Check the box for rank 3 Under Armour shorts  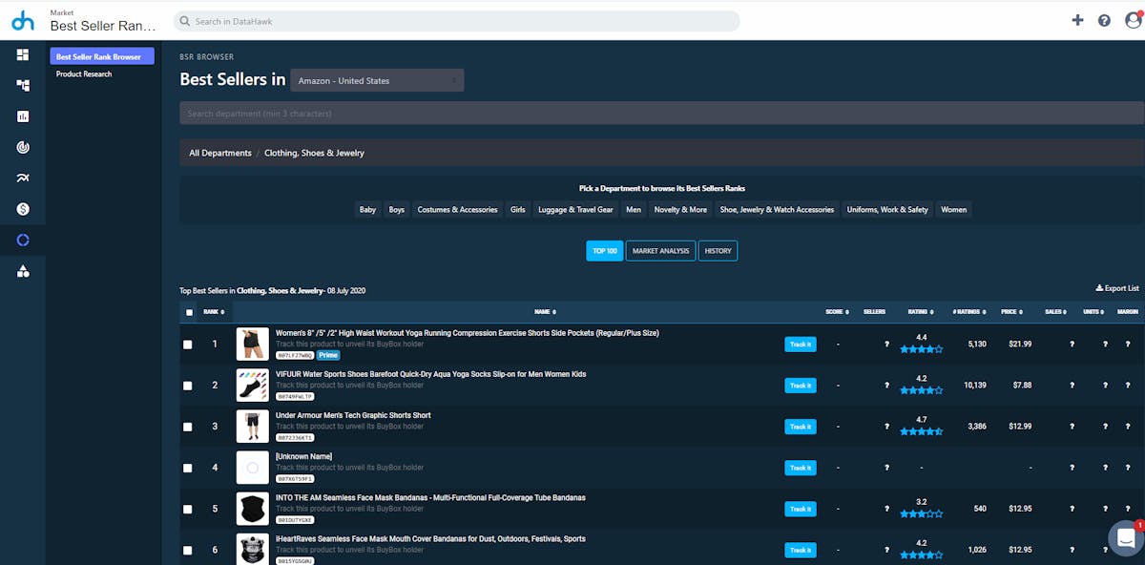[188, 427]
